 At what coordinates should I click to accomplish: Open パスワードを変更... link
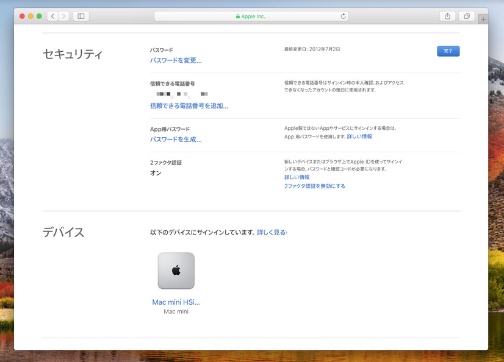click(x=176, y=60)
